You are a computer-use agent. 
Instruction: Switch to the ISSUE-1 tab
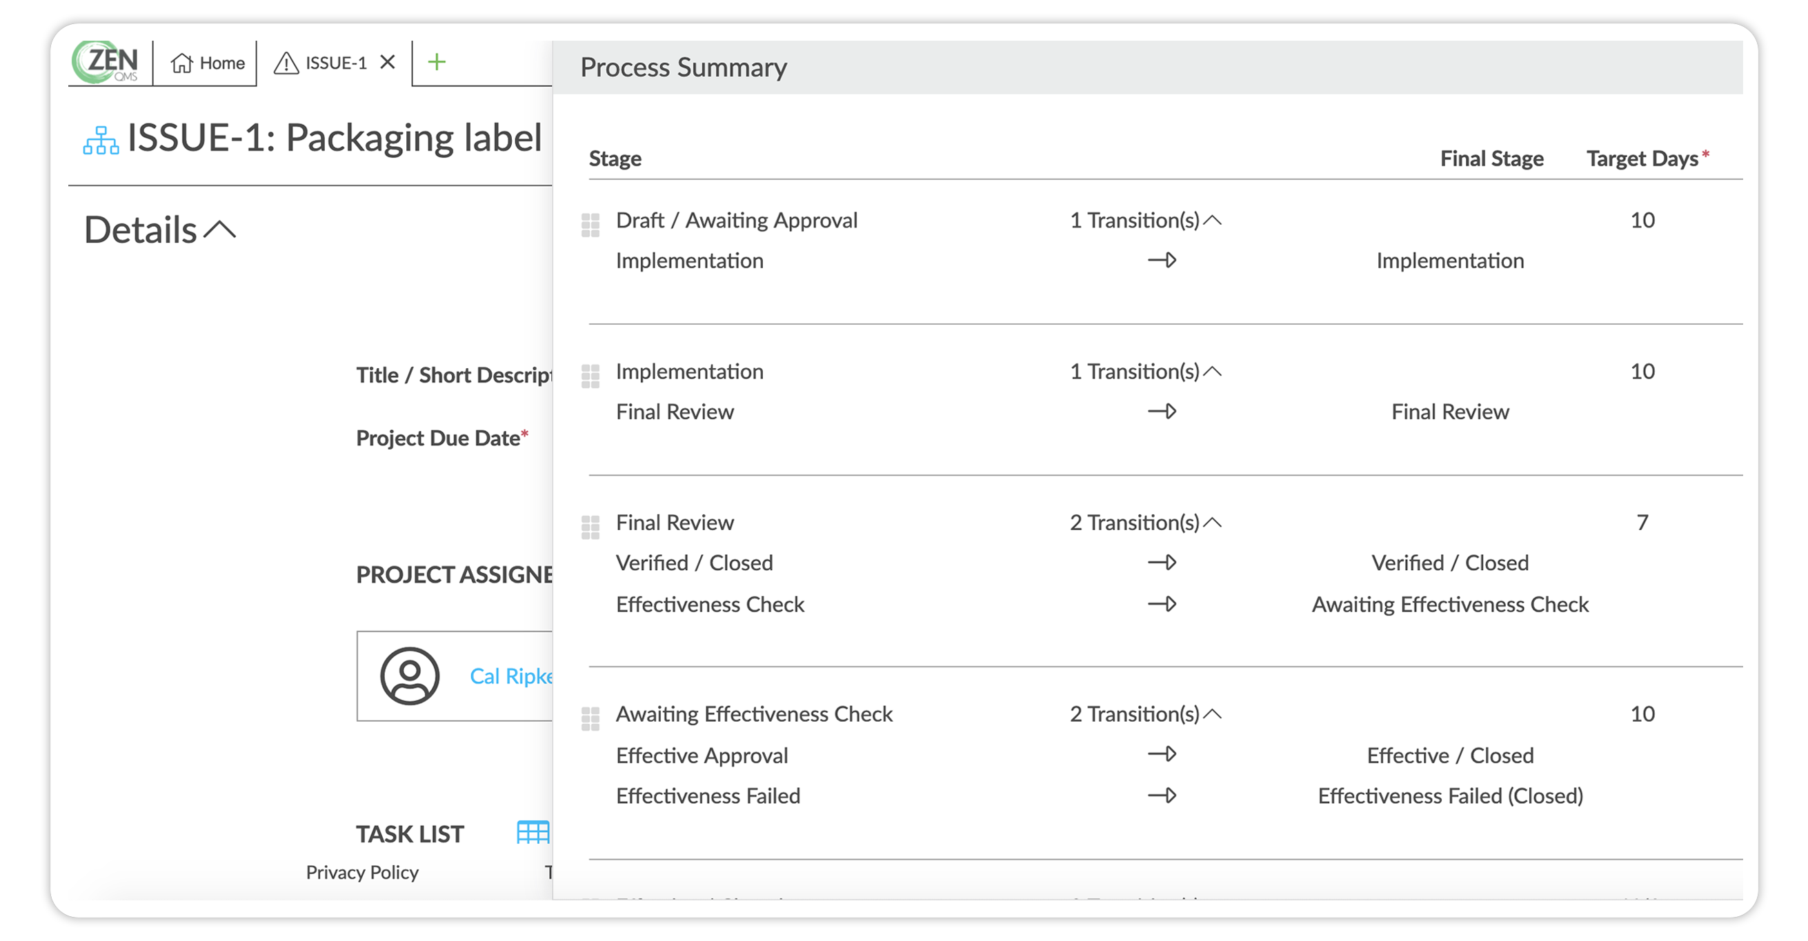tap(320, 63)
